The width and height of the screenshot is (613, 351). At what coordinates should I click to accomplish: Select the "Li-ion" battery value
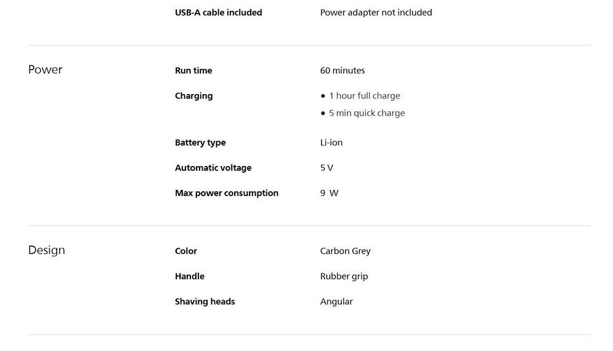pyautogui.click(x=331, y=143)
